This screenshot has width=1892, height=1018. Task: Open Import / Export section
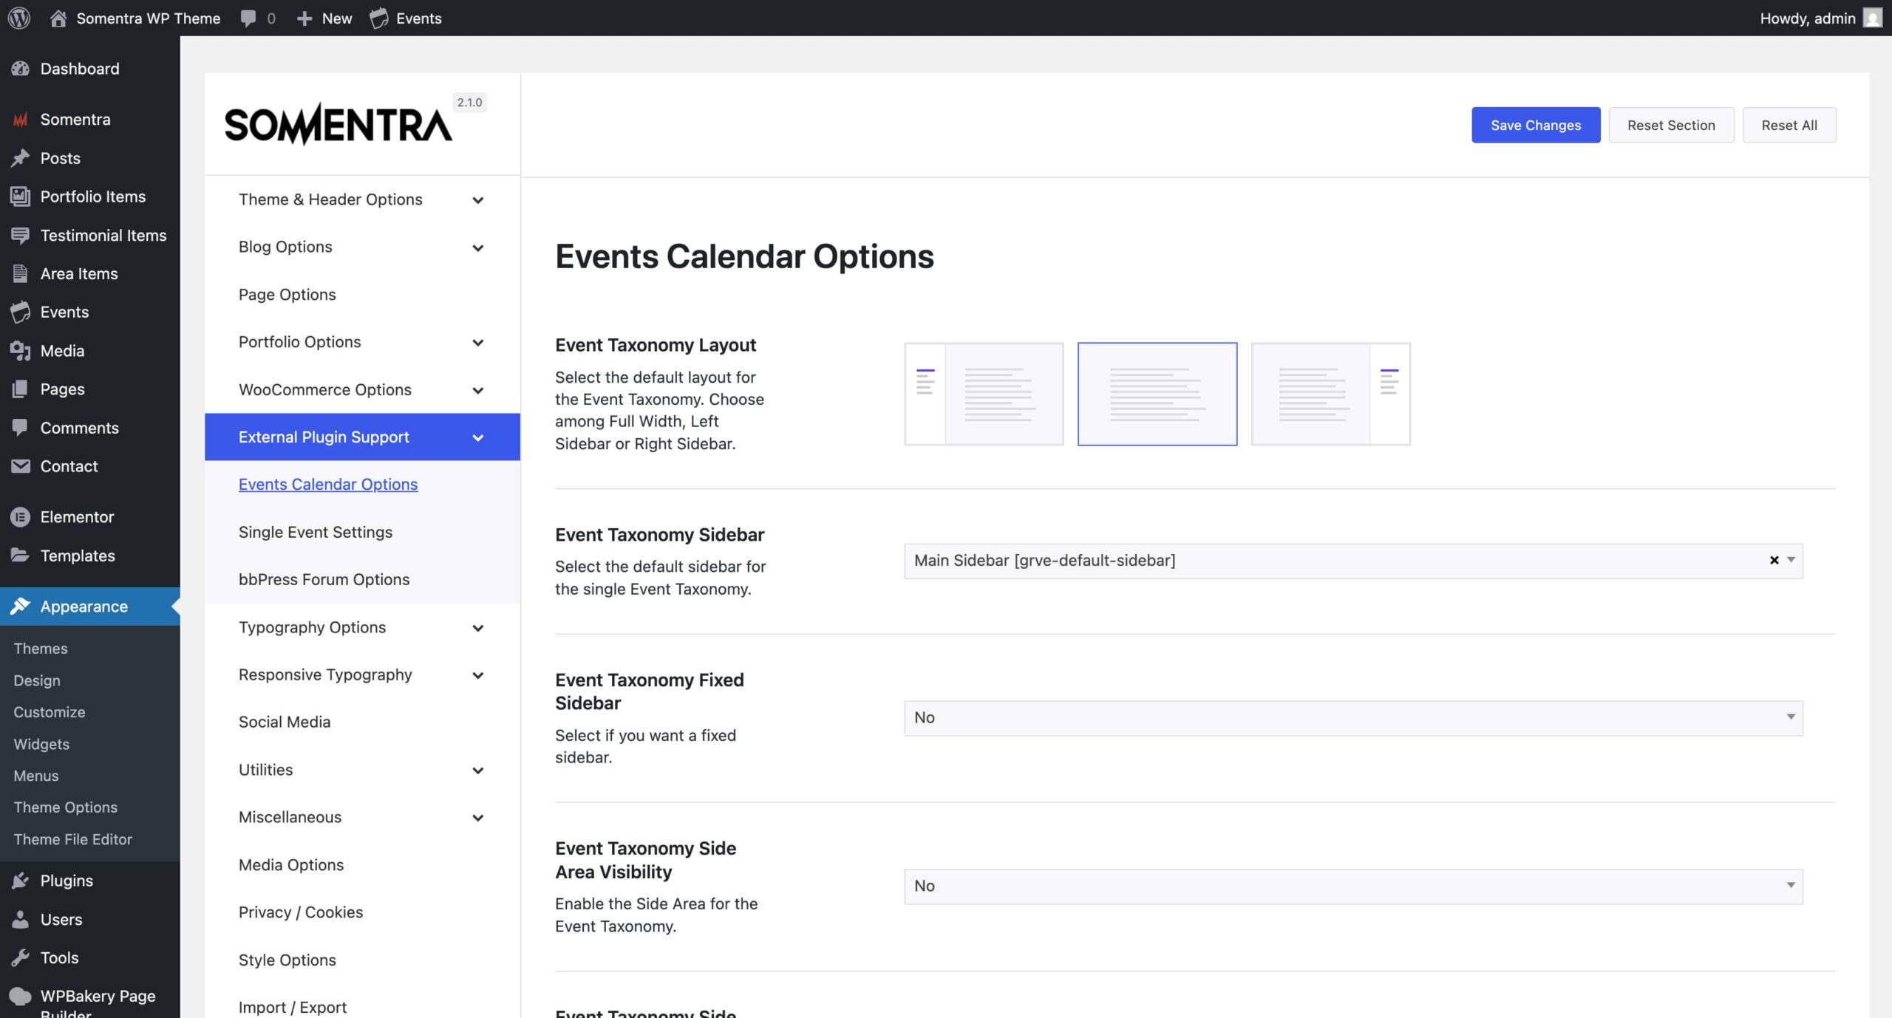(293, 1007)
